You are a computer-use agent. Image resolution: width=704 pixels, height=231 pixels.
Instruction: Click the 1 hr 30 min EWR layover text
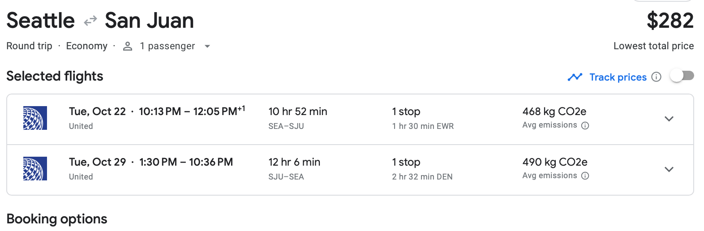tap(423, 126)
